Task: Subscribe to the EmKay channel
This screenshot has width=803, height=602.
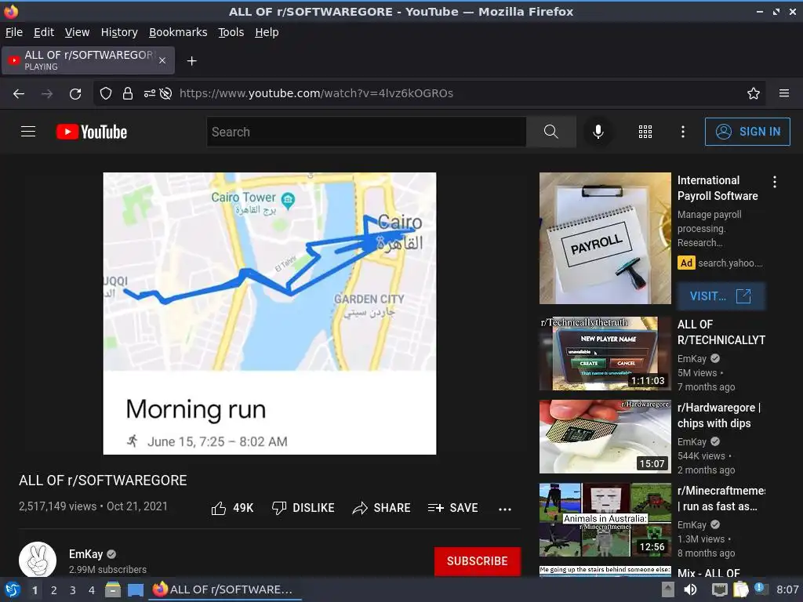Action: click(478, 561)
